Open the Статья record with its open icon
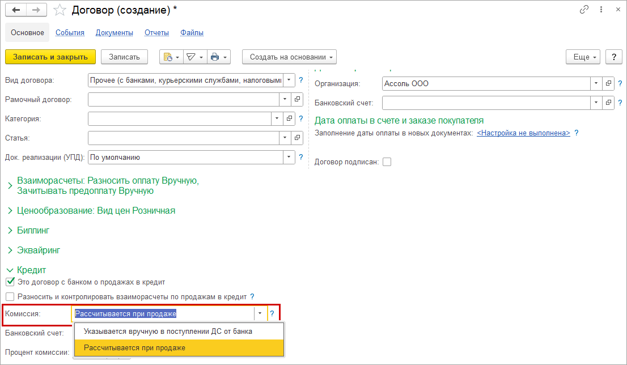 click(297, 138)
